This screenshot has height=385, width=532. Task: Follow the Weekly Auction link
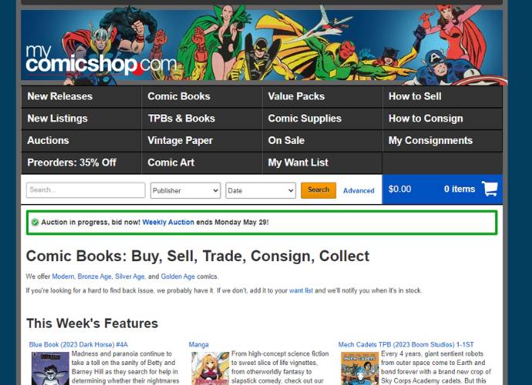point(168,223)
